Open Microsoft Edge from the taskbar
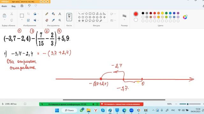 [x=124, y=111]
